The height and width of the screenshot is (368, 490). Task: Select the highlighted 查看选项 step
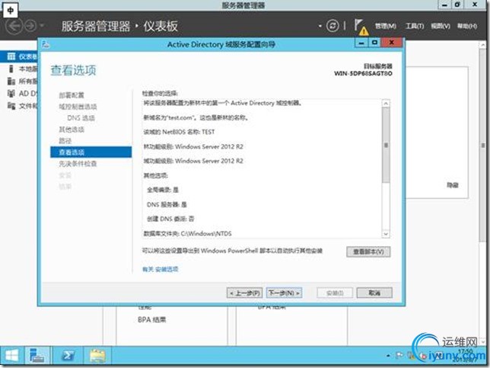pos(91,152)
